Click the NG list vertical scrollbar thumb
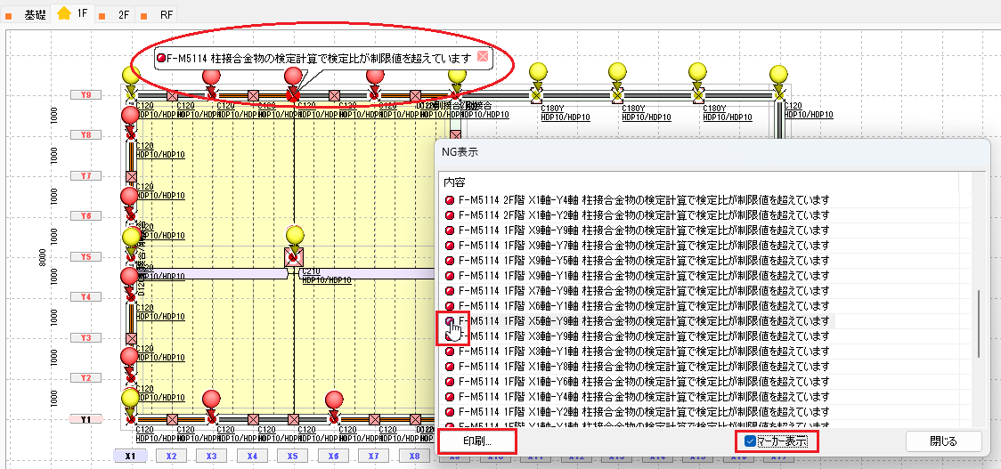 (x=978, y=322)
